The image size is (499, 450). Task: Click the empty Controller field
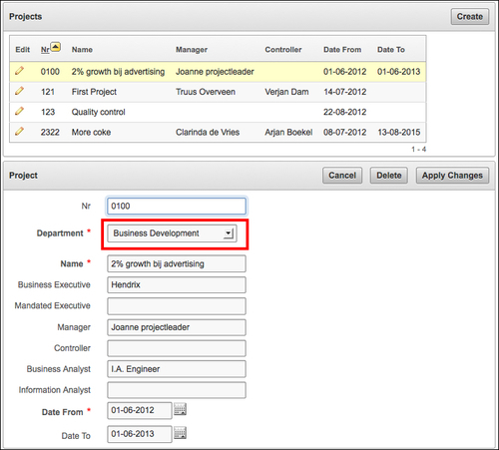coord(177,348)
